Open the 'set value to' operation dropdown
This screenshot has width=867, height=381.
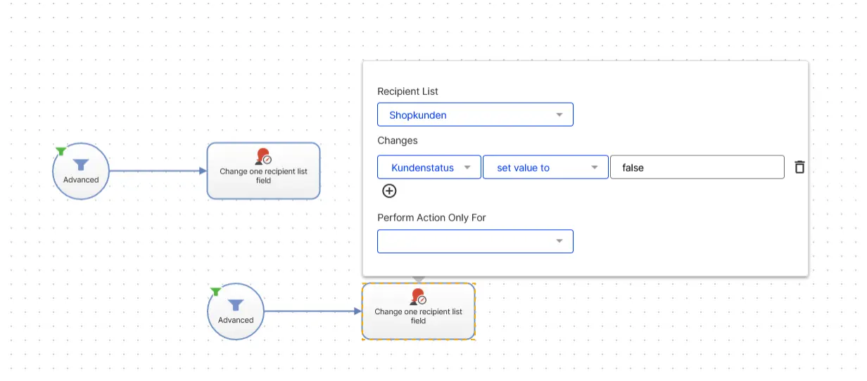point(545,167)
